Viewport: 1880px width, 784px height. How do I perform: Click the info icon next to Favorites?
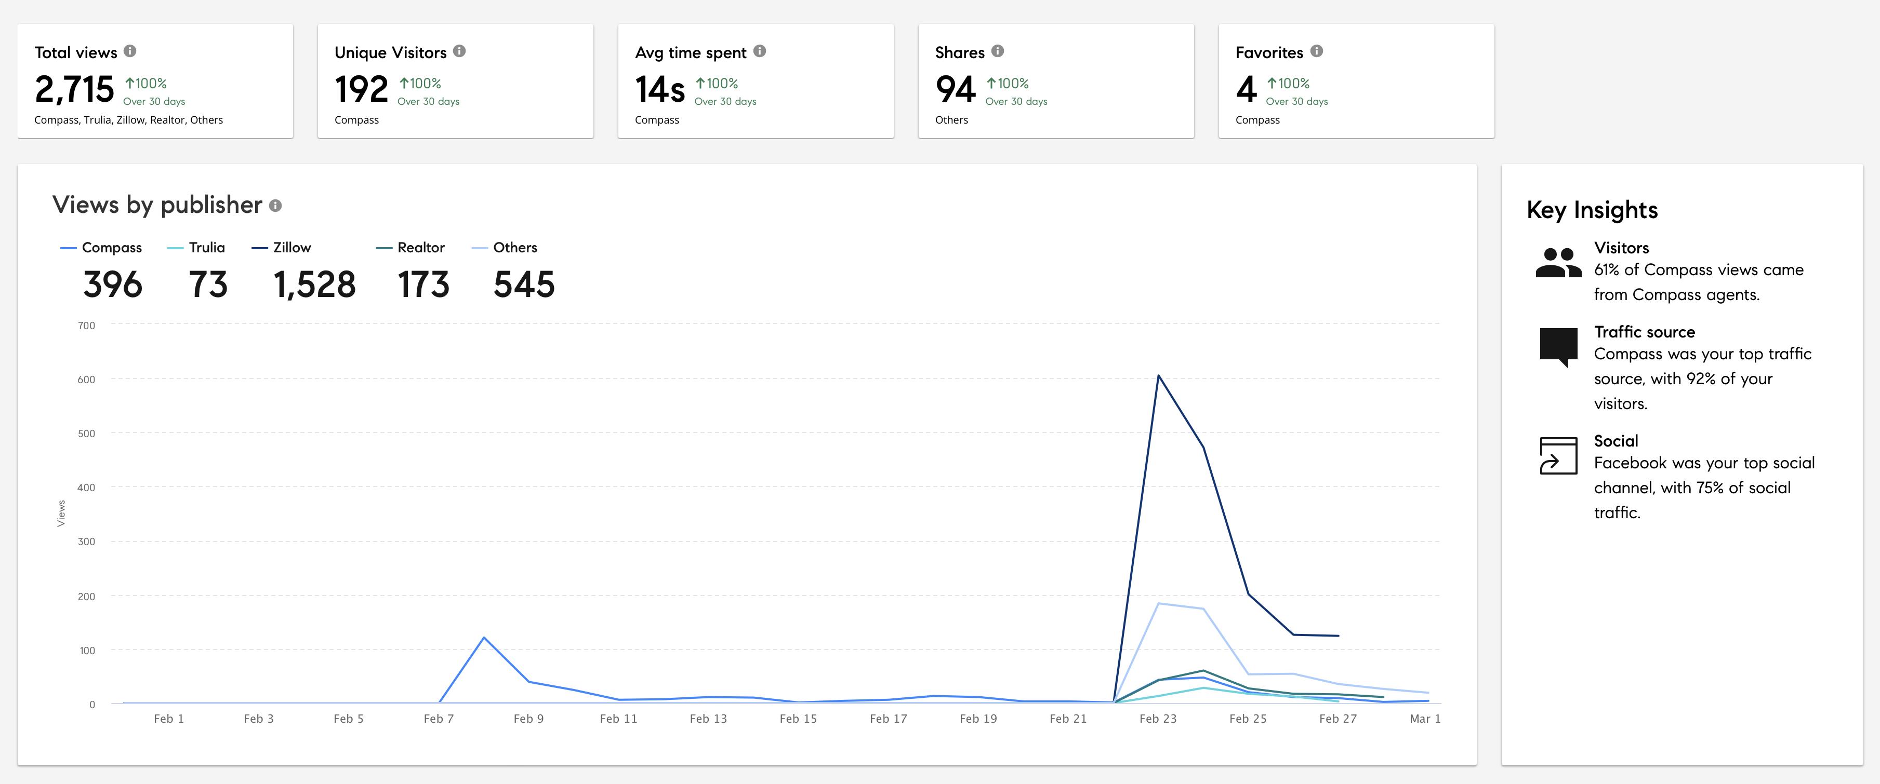click(x=1317, y=51)
